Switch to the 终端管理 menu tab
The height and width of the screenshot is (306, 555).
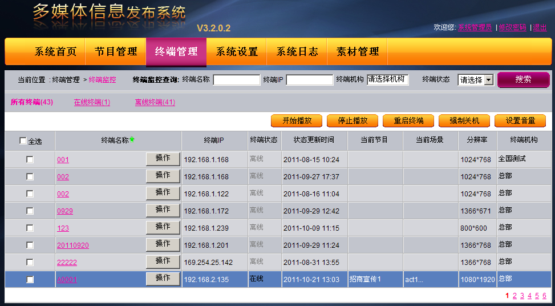pos(176,51)
